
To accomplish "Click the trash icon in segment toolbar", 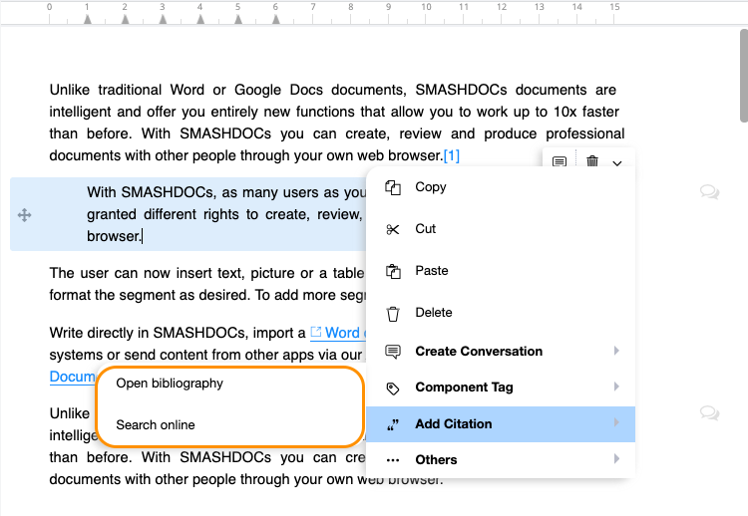I will click(x=592, y=161).
